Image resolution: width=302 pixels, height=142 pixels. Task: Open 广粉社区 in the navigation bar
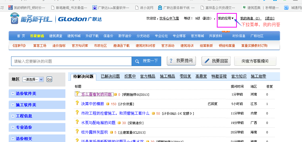click(x=257, y=36)
